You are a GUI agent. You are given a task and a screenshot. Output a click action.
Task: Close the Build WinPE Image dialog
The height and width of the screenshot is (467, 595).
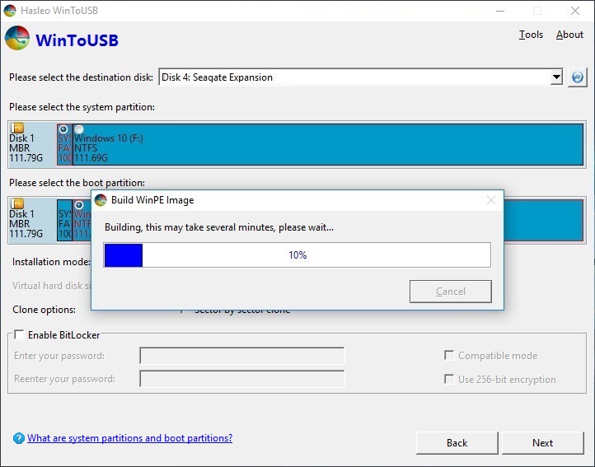(491, 200)
